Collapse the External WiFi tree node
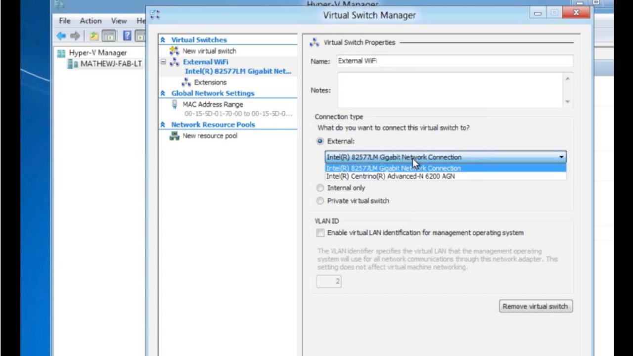633x356 pixels. pyautogui.click(x=163, y=62)
